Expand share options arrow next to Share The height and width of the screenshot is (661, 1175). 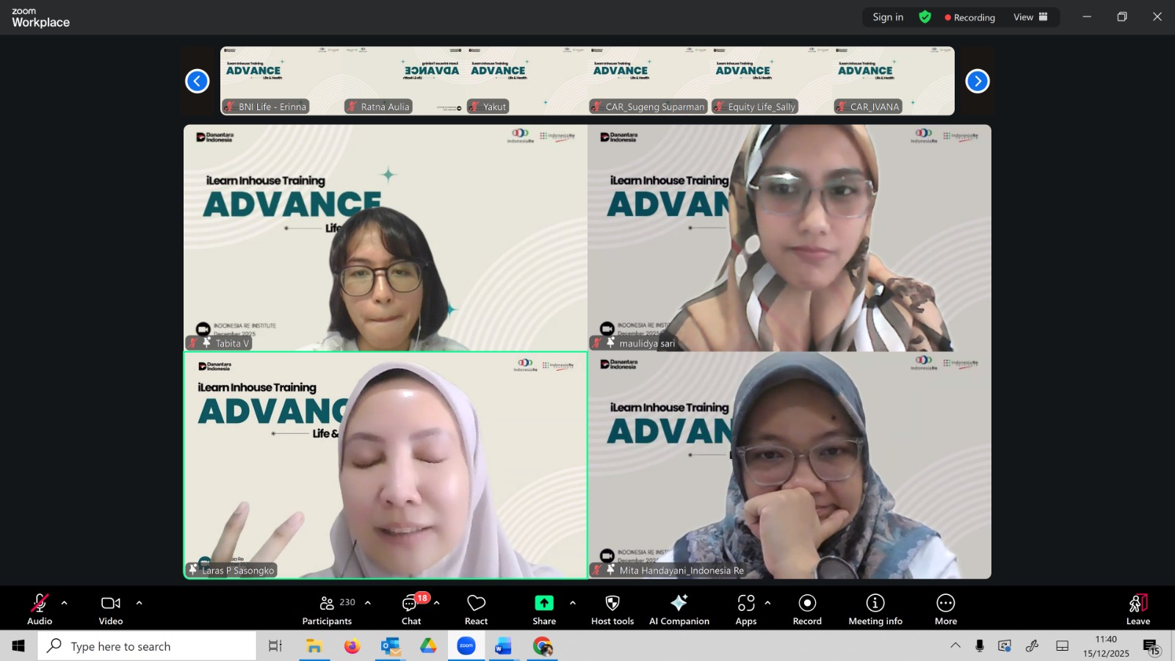pos(573,603)
